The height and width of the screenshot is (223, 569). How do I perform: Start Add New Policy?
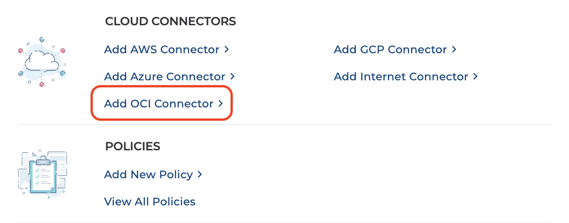click(148, 175)
